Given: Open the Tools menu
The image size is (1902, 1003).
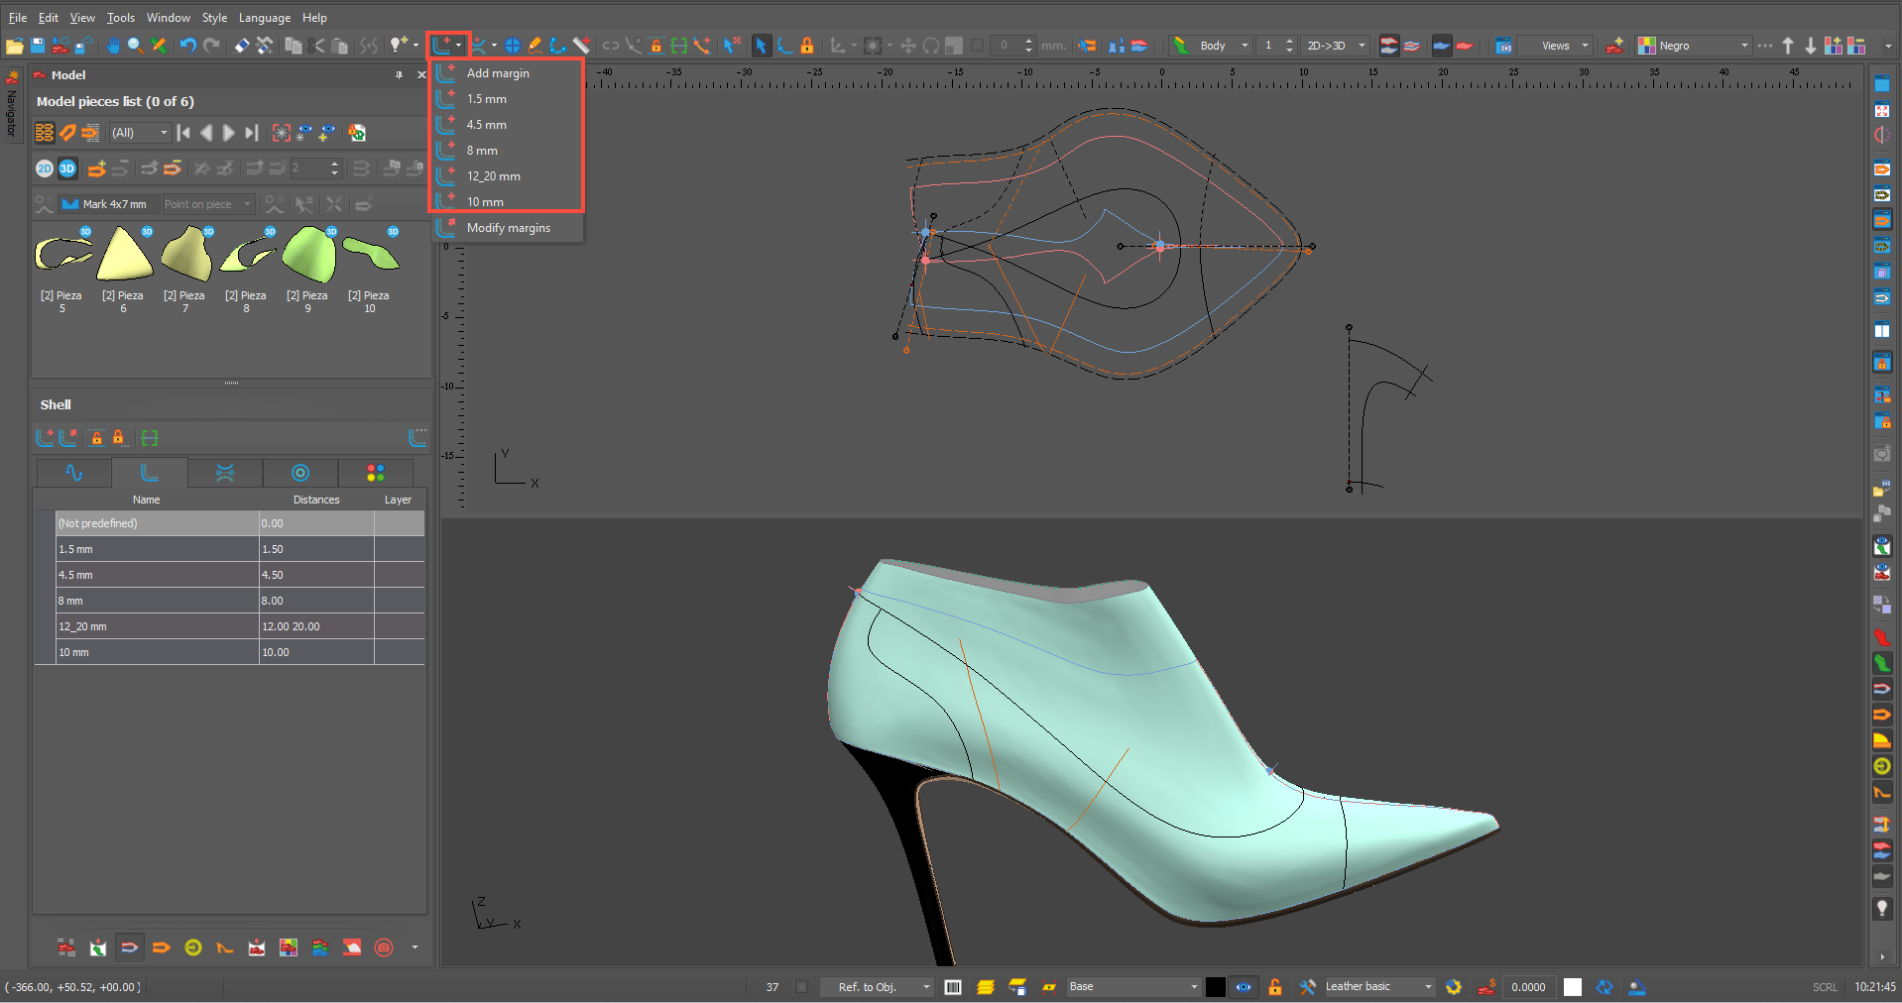Looking at the screenshot, I should pos(120,18).
